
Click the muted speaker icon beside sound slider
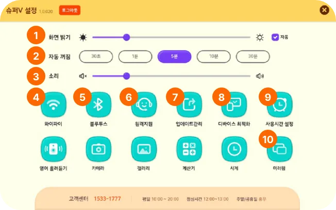click(x=83, y=76)
